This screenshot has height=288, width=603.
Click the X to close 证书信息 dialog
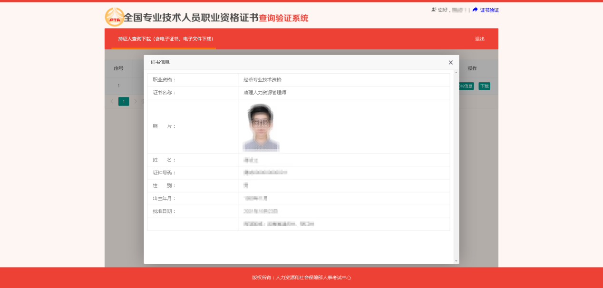pos(450,62)
